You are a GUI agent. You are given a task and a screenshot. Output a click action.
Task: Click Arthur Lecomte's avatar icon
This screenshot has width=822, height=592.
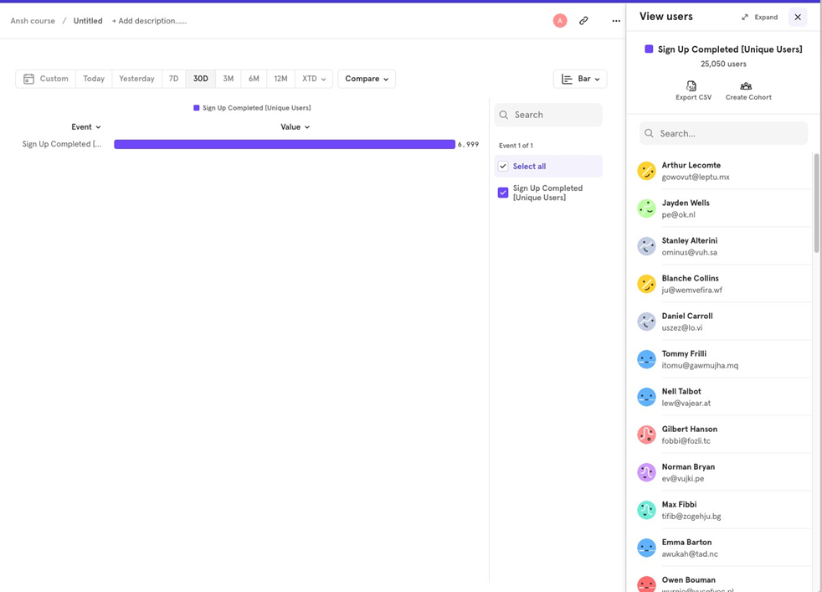(x=646, y=170)
